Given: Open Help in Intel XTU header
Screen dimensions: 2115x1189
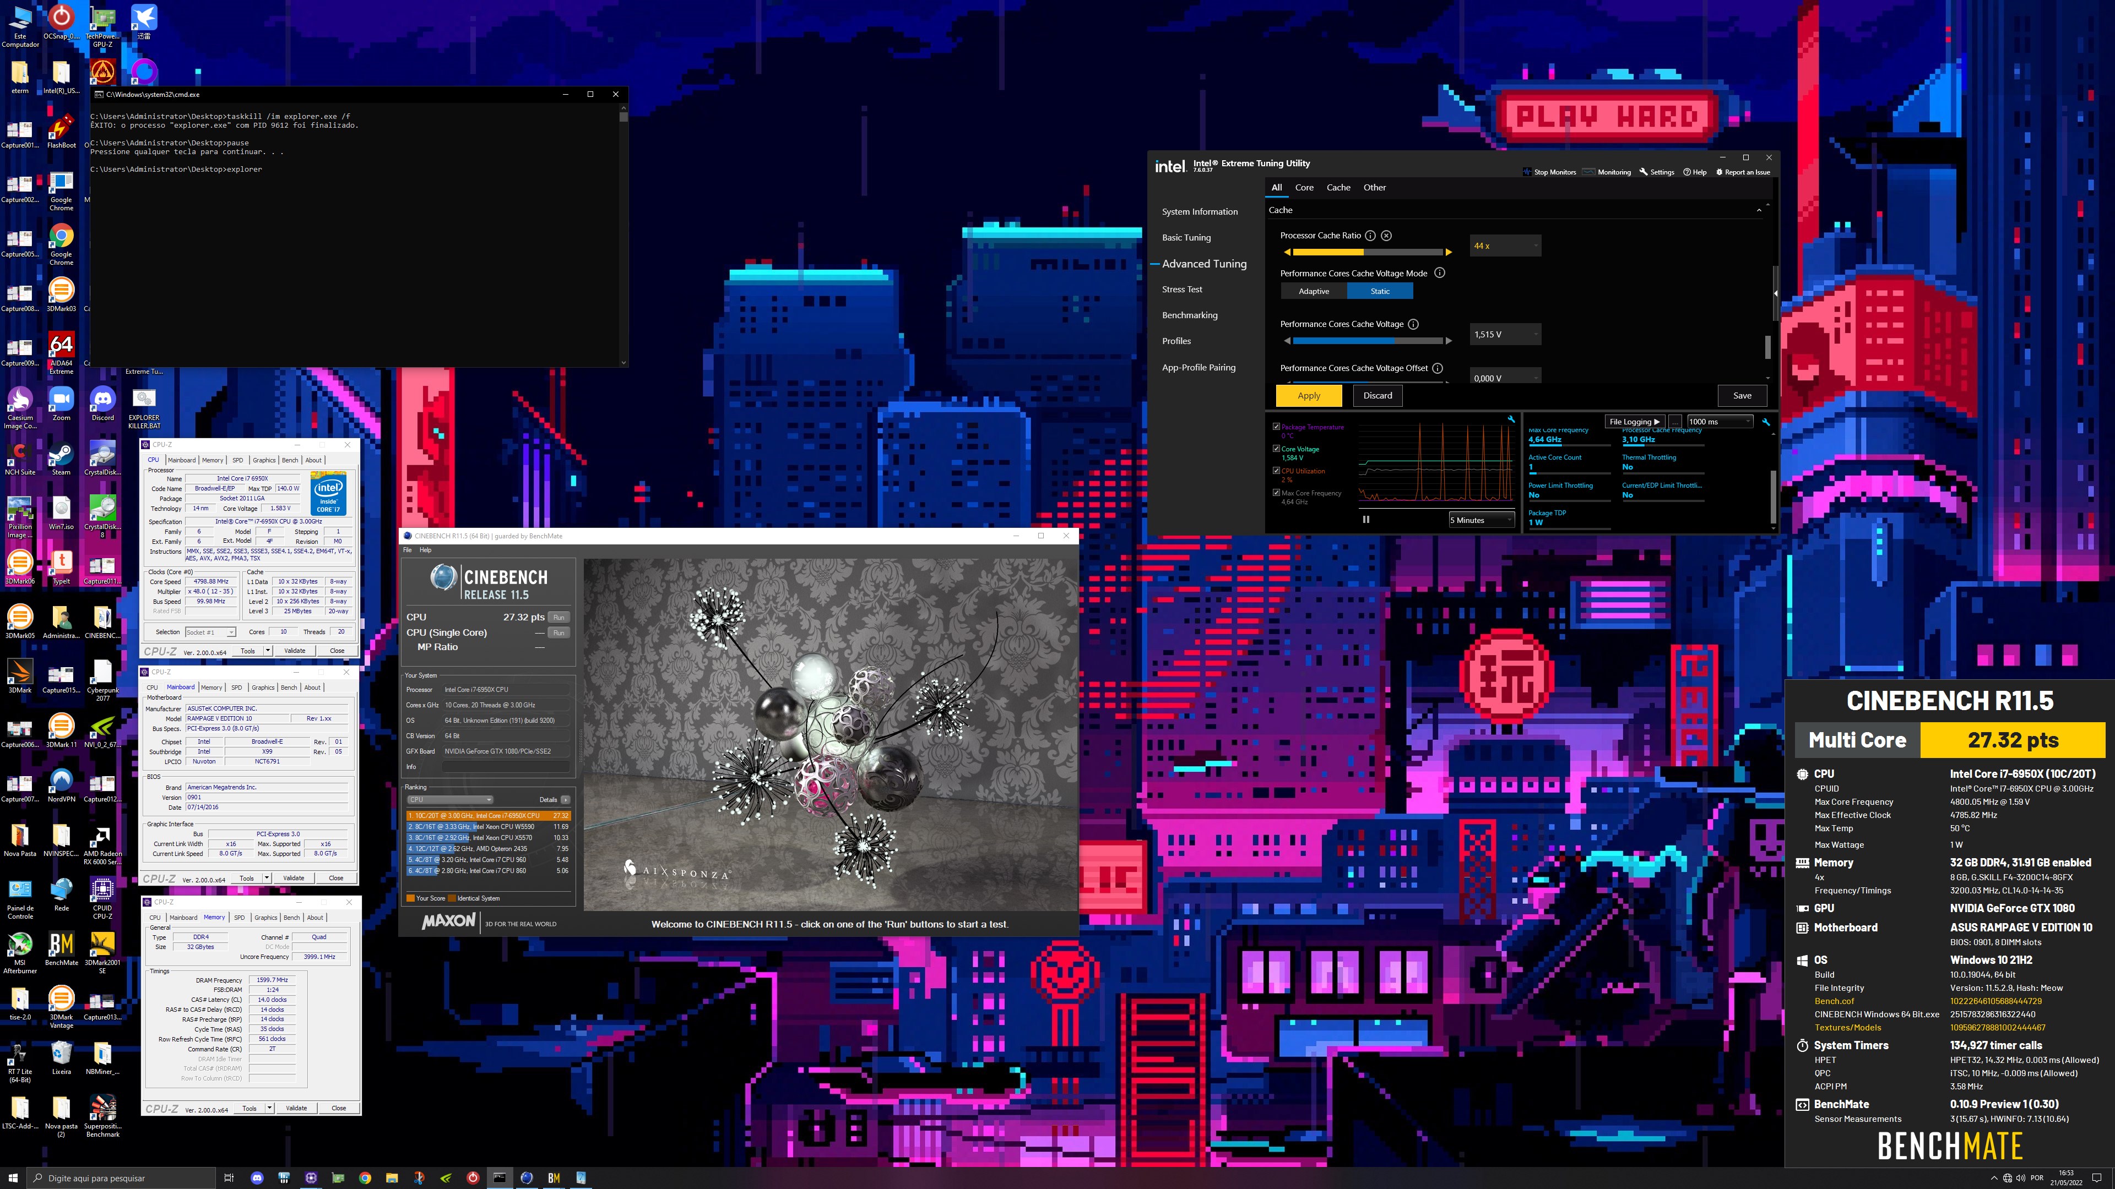Looking at the screenshot, I should pyautogui.click(x=1695, y=172).
